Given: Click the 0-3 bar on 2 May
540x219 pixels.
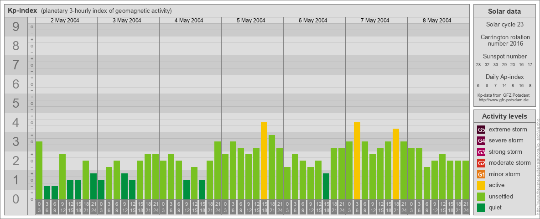Looking at the screenshot, I should click(x=39, y=171).
